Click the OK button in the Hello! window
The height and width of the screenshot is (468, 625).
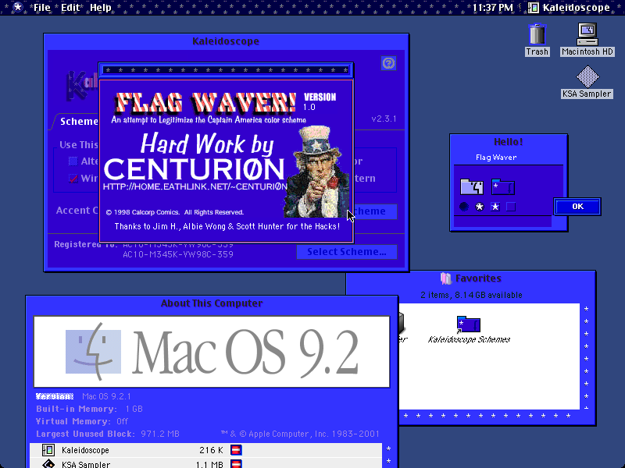(577, 207)
